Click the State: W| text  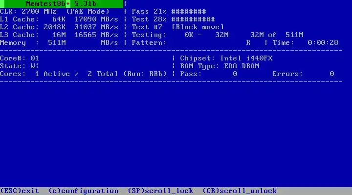point(20,66)
